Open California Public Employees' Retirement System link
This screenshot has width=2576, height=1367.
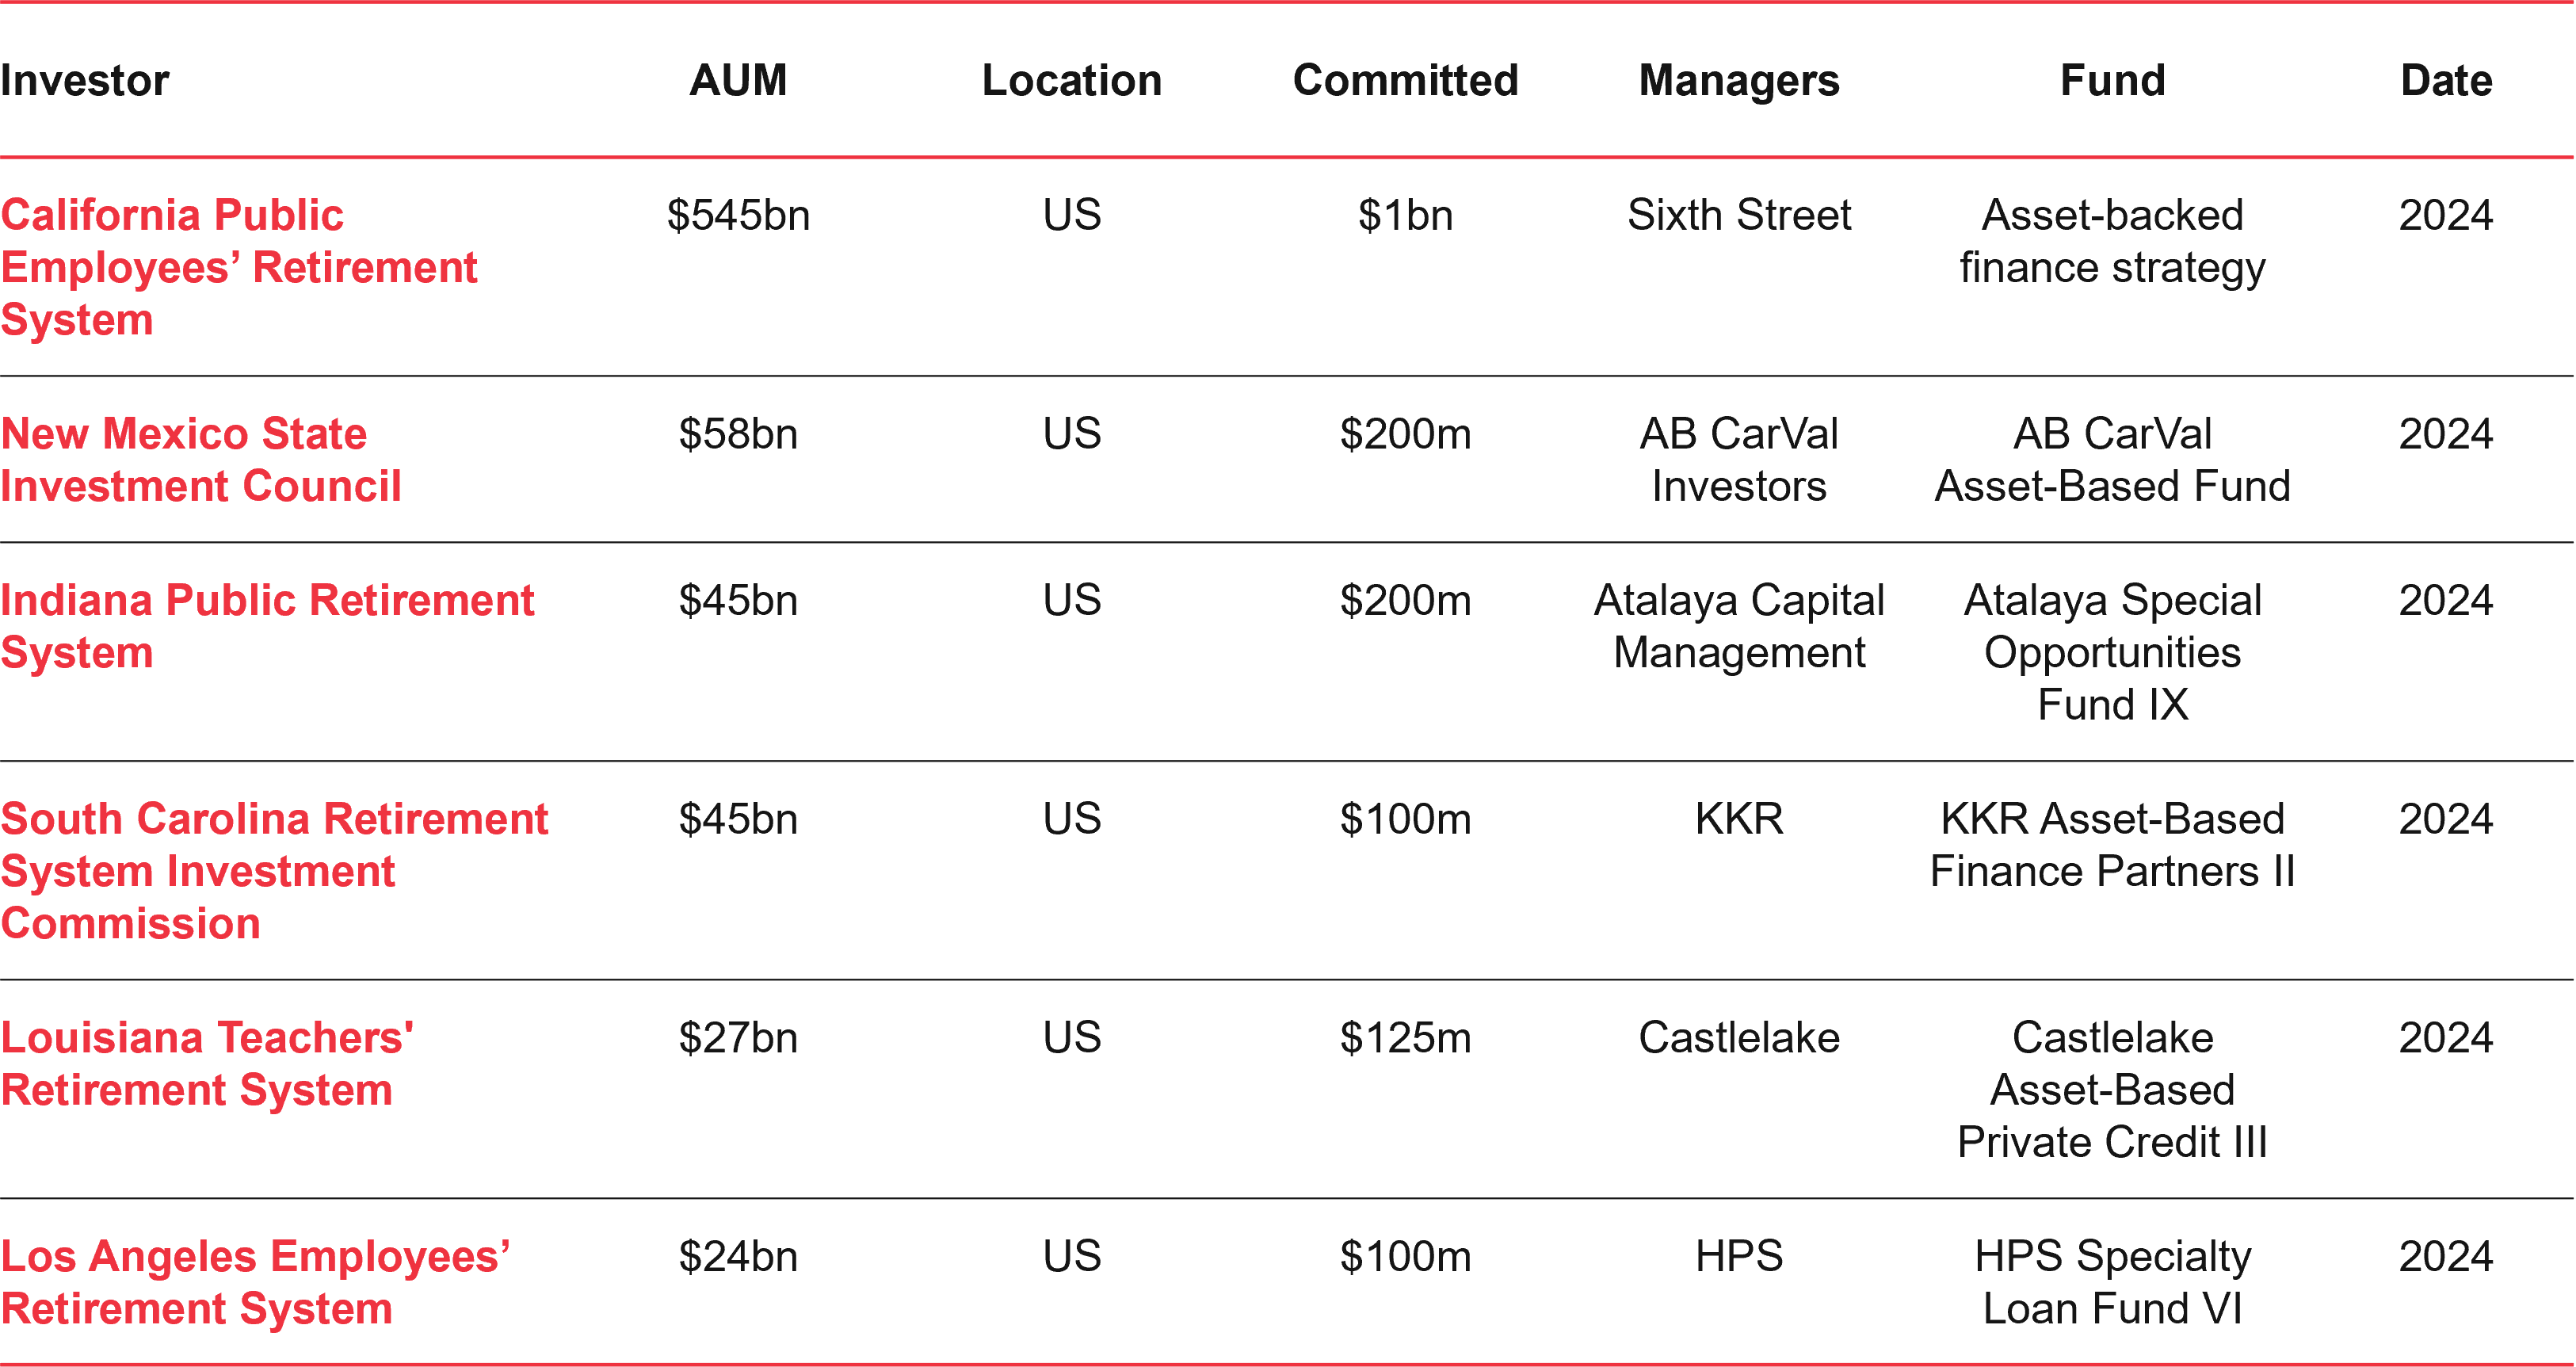238,267
